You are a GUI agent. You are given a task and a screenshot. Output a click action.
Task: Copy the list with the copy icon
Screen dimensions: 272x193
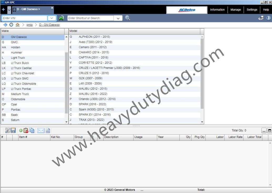point(32,131)
